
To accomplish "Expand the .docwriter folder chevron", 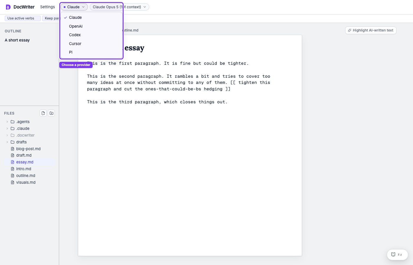I will (x=7, y=135).
